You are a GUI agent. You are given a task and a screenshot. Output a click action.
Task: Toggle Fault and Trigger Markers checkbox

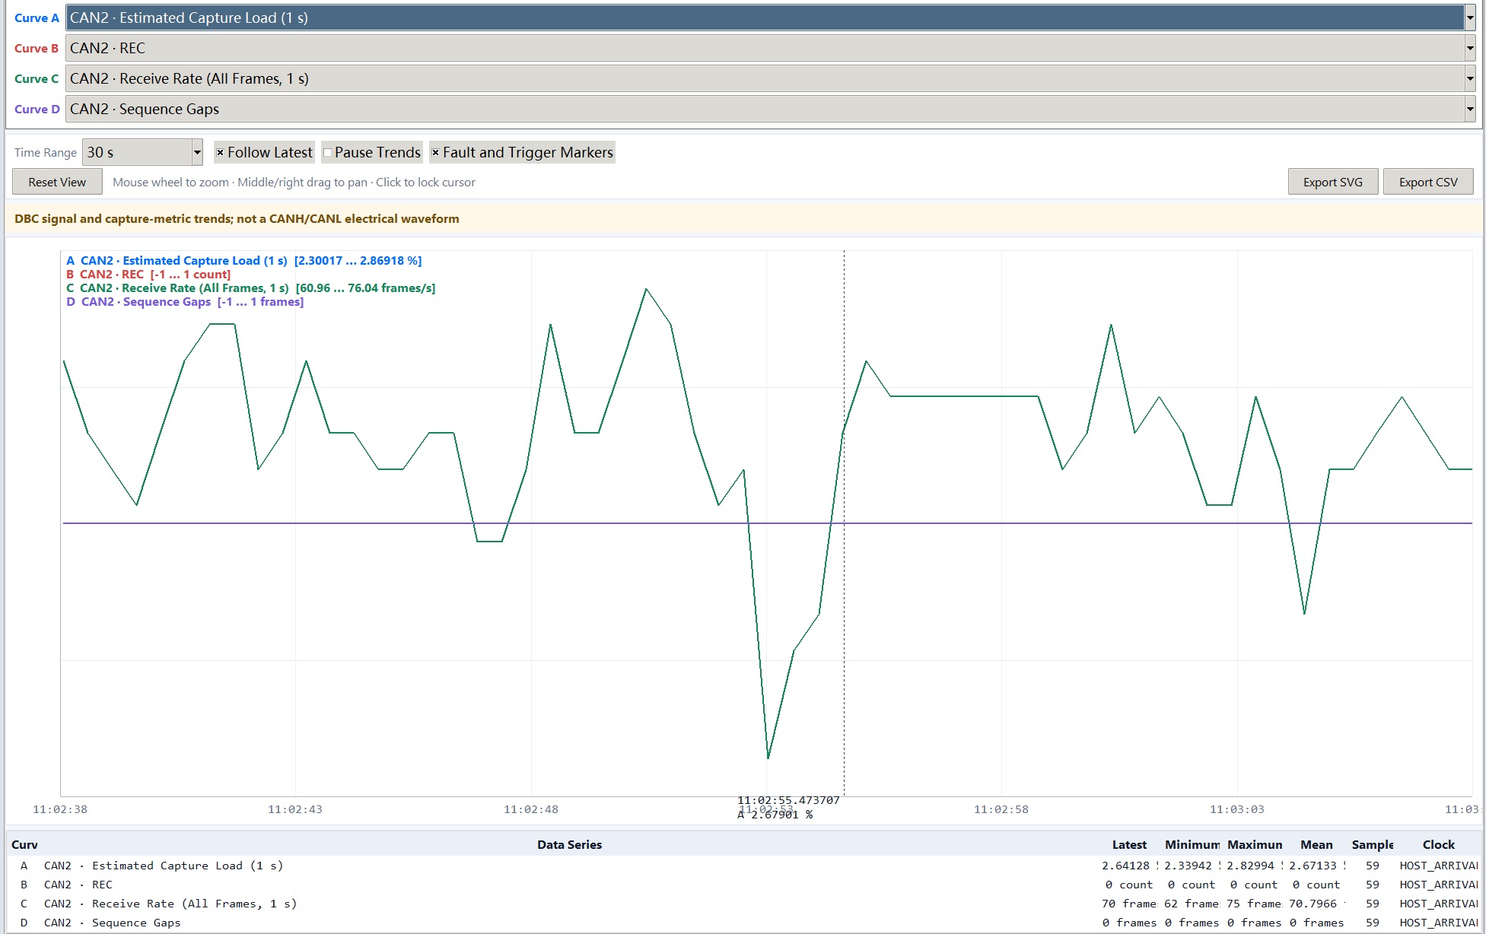tap(522, 152)
